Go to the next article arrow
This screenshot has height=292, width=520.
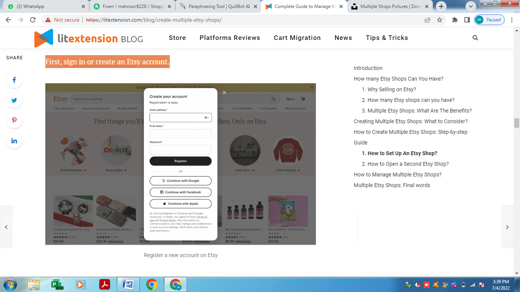pyautogui.click(x=507, y=227)
